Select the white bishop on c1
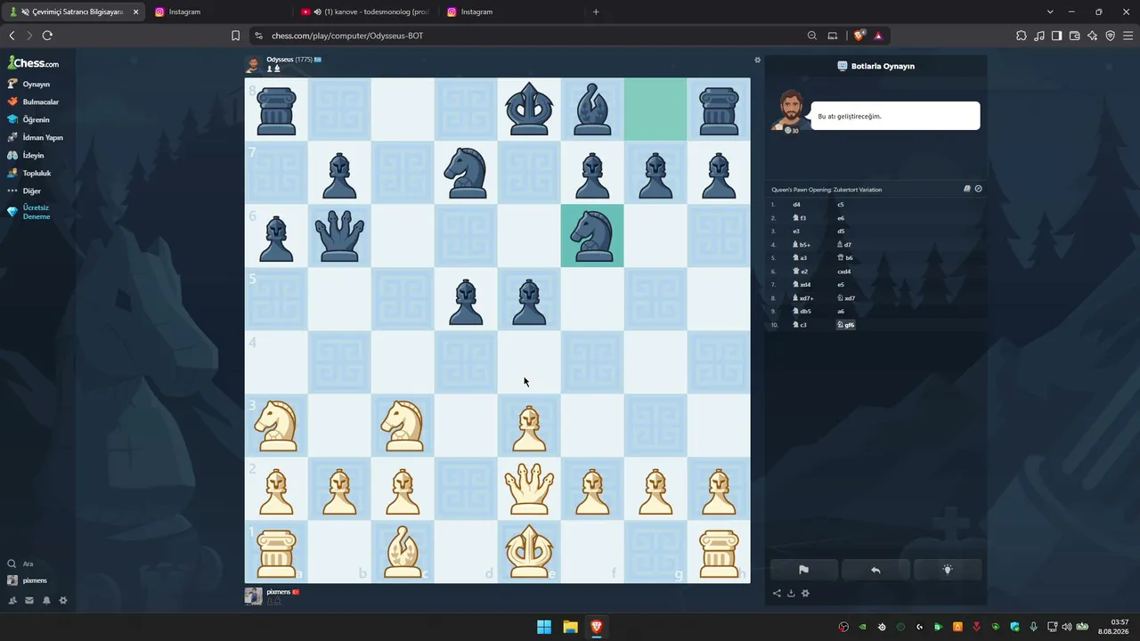The image size is (1140, 641). (403, 552)
